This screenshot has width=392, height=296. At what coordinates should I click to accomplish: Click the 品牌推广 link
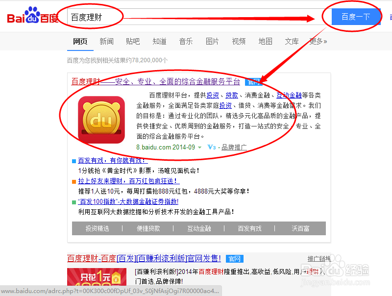pos(234,147)
